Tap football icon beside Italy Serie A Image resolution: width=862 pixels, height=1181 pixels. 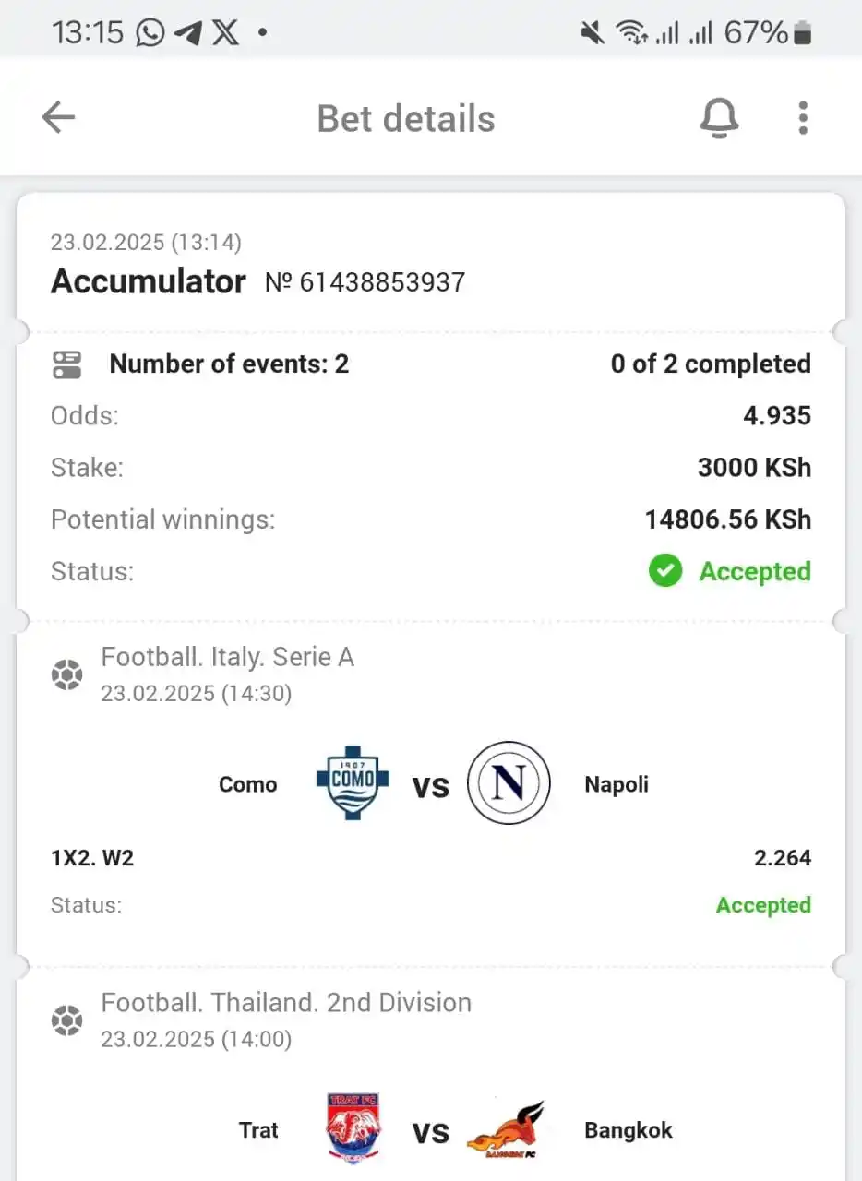point(66,675)
